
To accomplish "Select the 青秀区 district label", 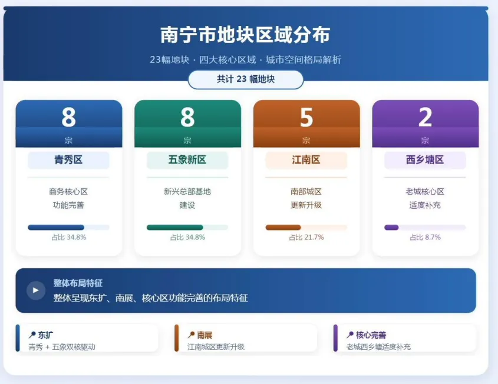I will (x=68, y=160).
